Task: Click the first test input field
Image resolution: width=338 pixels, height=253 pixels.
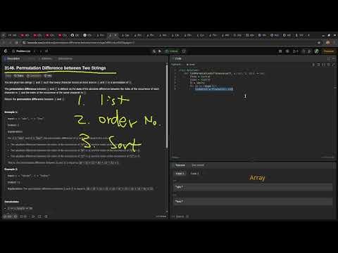Action: click(x=253, y=187)
